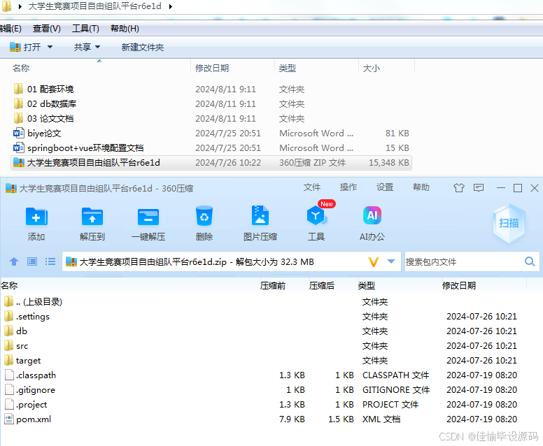543x446 pixels.
Task: Switch to list view mode in 360压缩
Action: (50, 261)
